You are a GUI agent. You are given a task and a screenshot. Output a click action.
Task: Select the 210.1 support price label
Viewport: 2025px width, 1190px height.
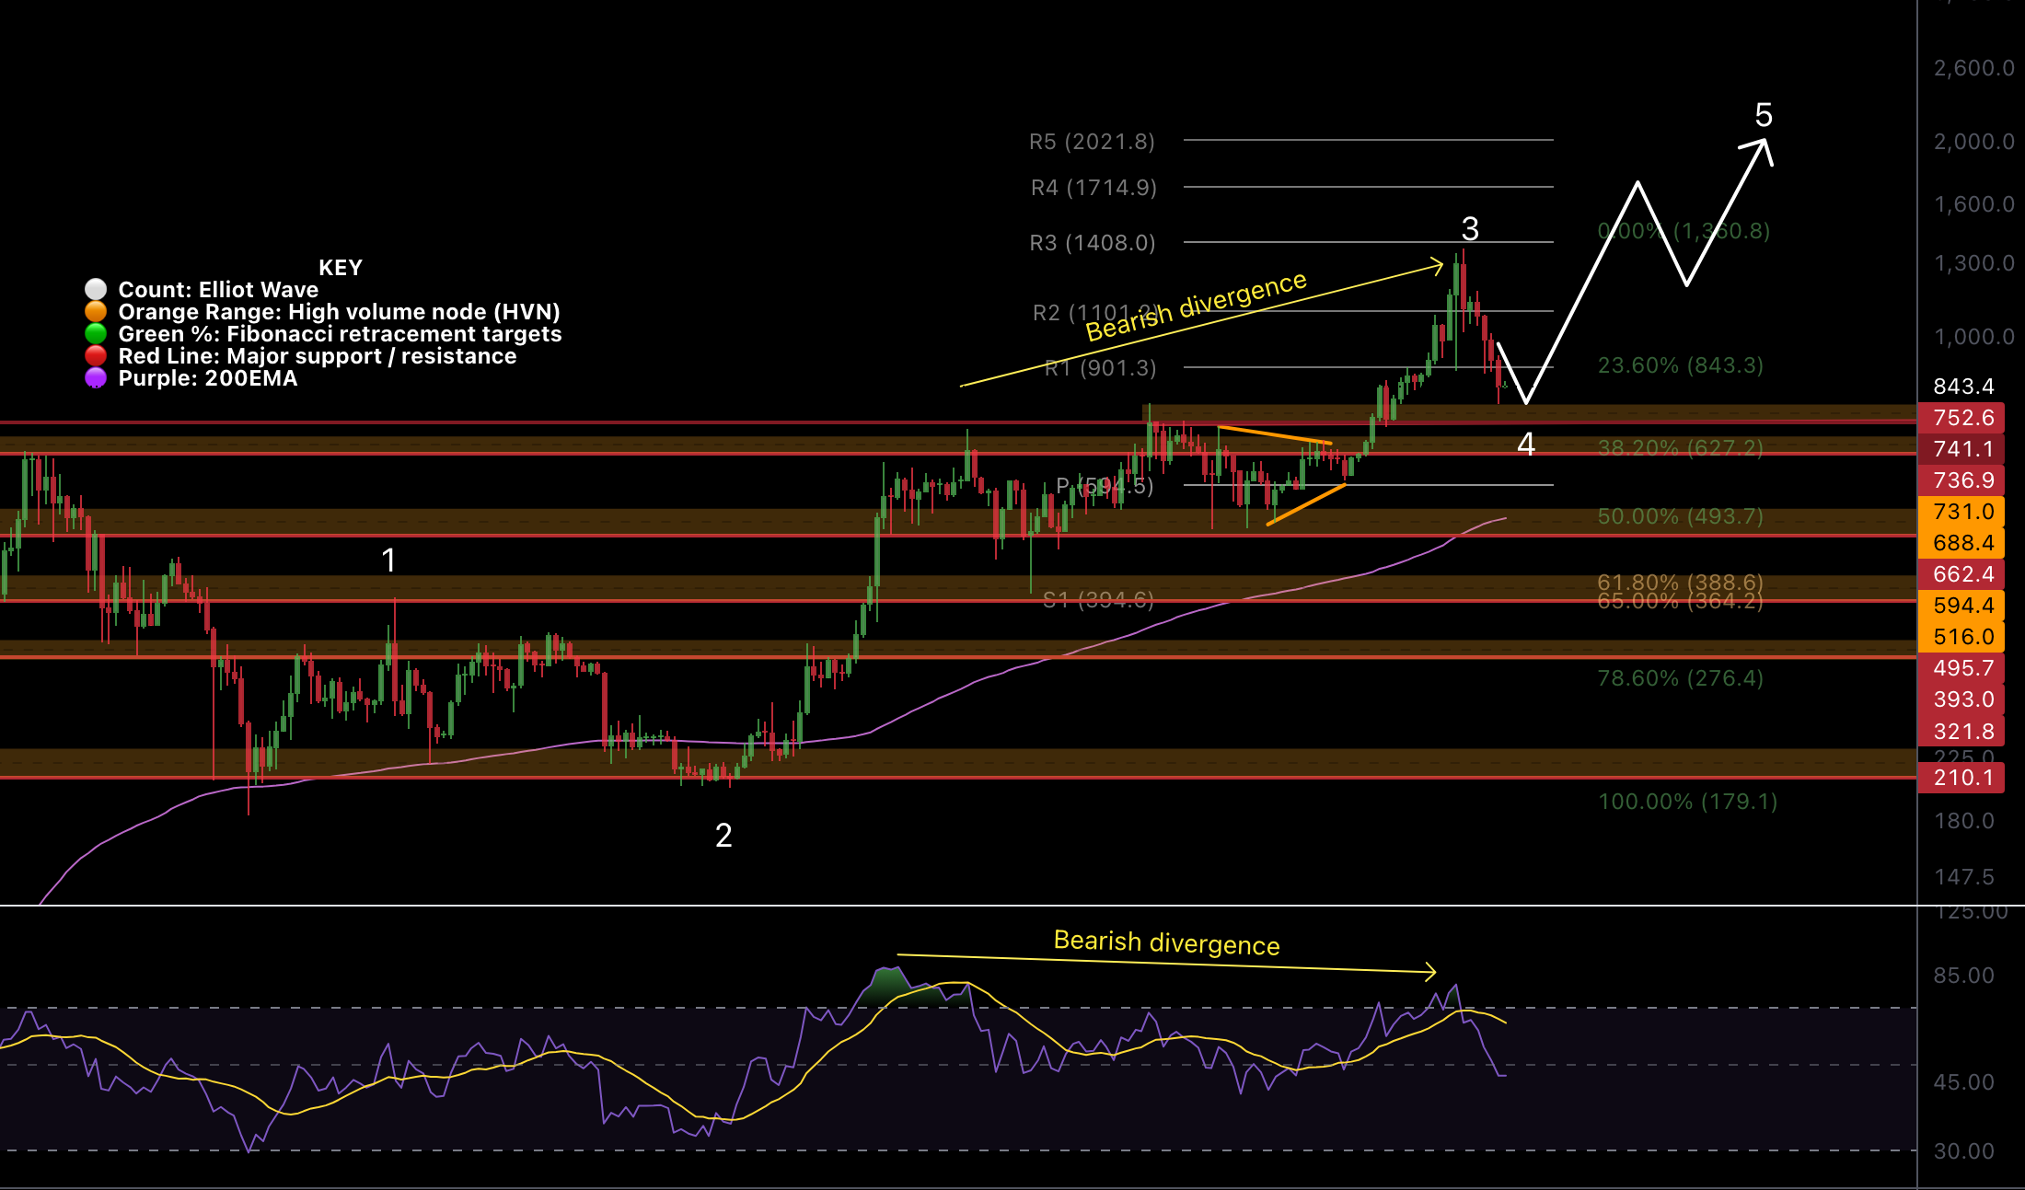(x=1962, y=778)
